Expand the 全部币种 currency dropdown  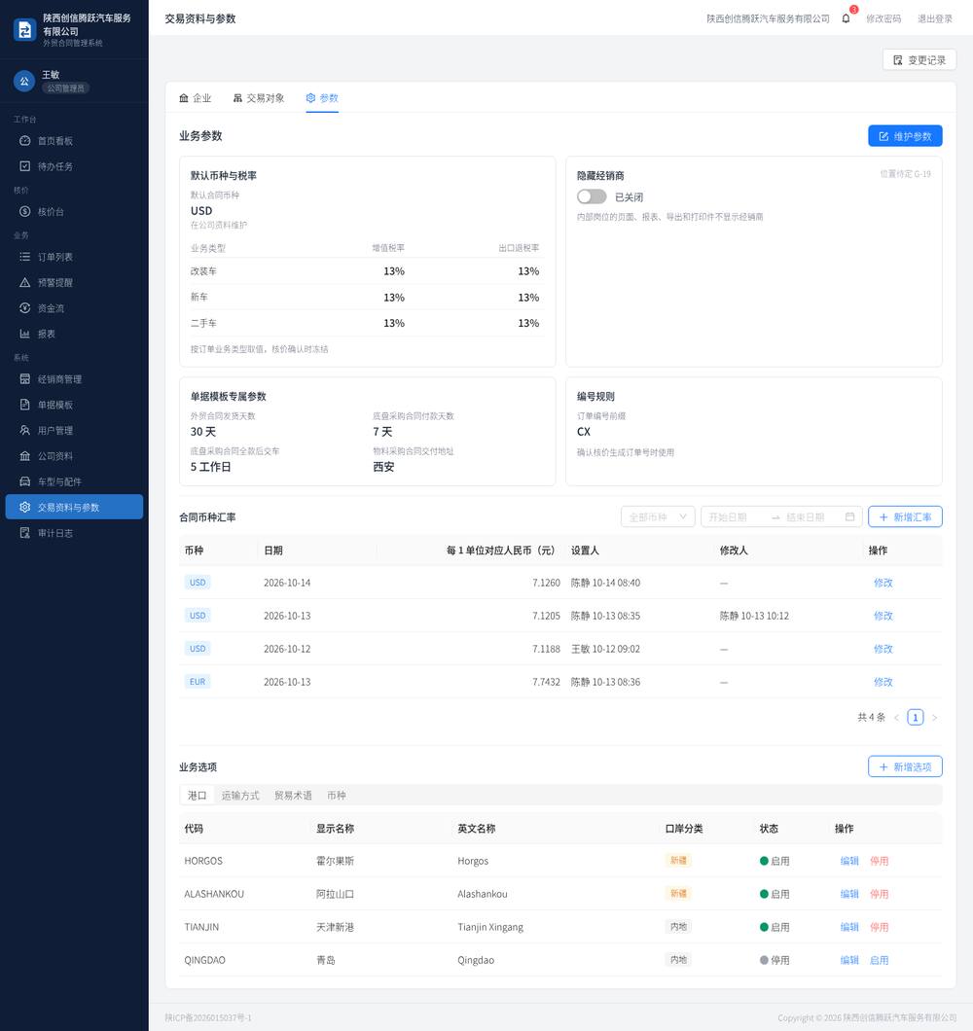pyautogui.click(x=658, y=516)
